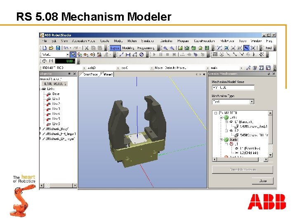This screenshot has height=223, width=297.
Task: Select Link6 in the Objects tree
Action: (56, 124)
